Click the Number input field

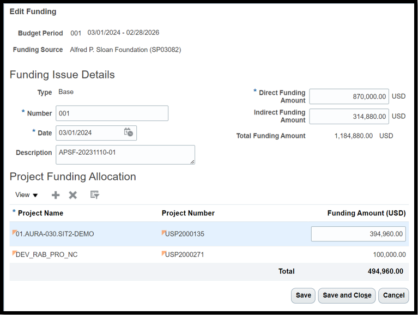click(x=112, y=113)
